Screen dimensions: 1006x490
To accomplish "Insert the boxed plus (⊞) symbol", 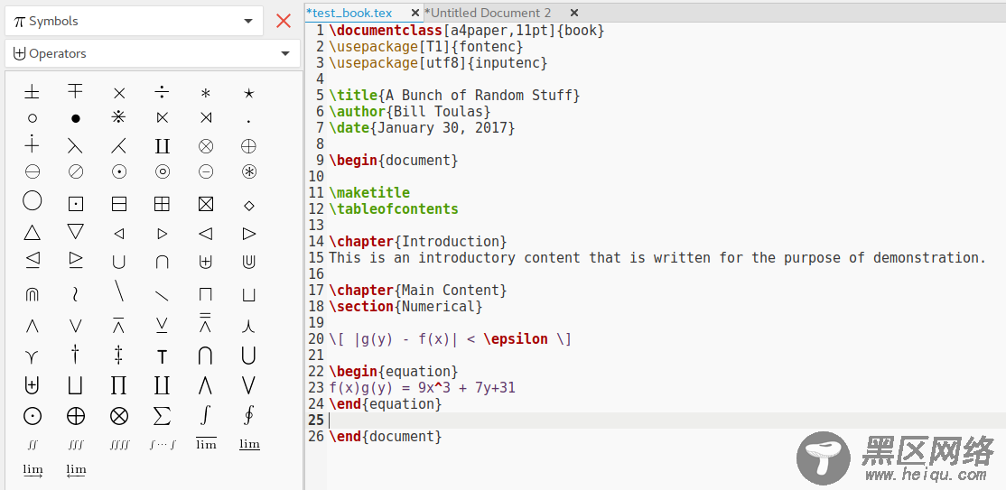I will point(163,205).
